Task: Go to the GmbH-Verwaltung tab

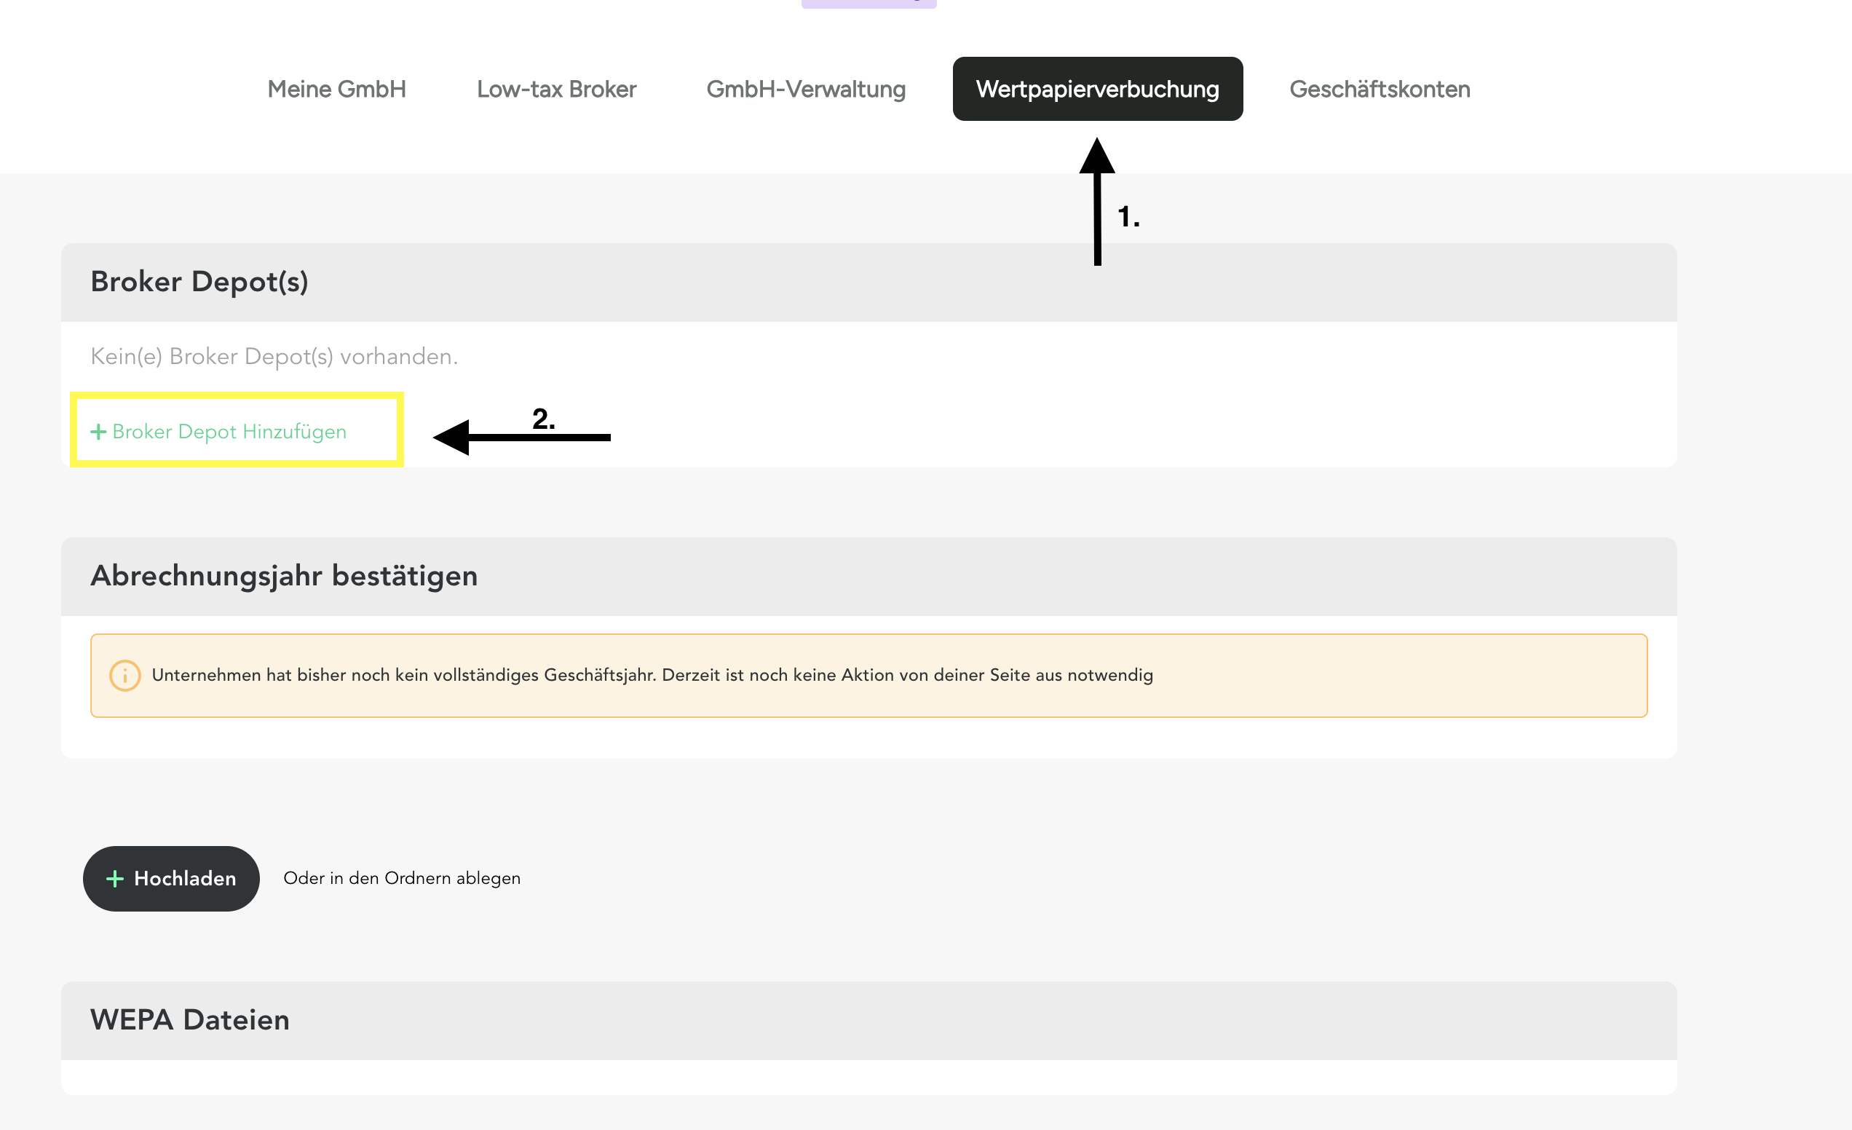Action: 806,90
